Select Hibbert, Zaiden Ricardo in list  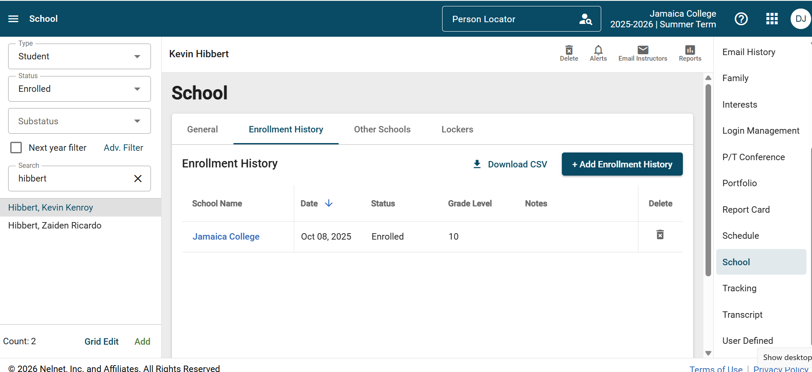(x=80, y=226)
